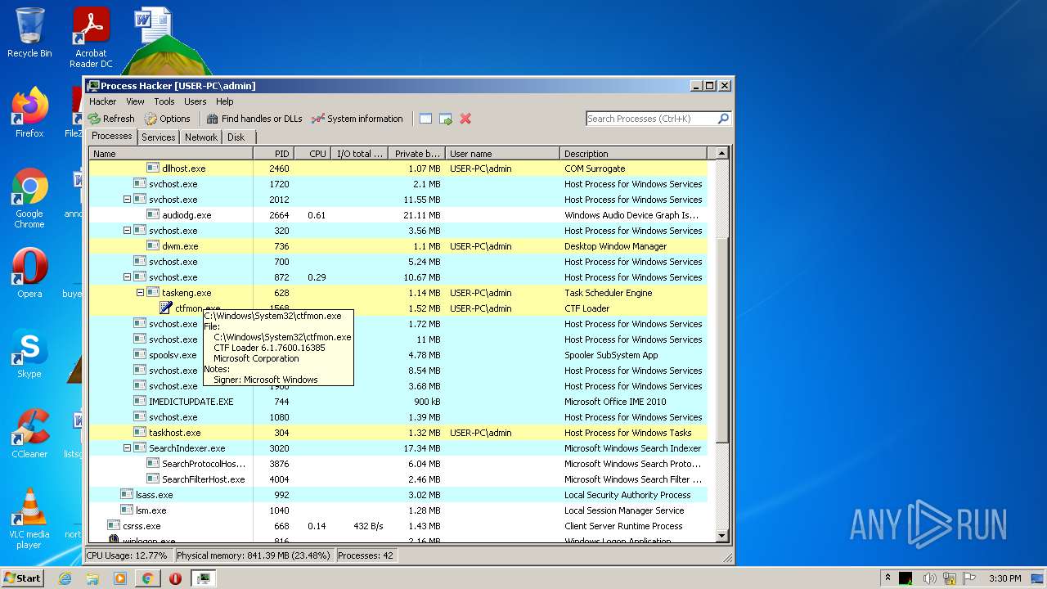Open the Help menu
Viewport: 1047px width, 589px height.
tap(224, 101)
